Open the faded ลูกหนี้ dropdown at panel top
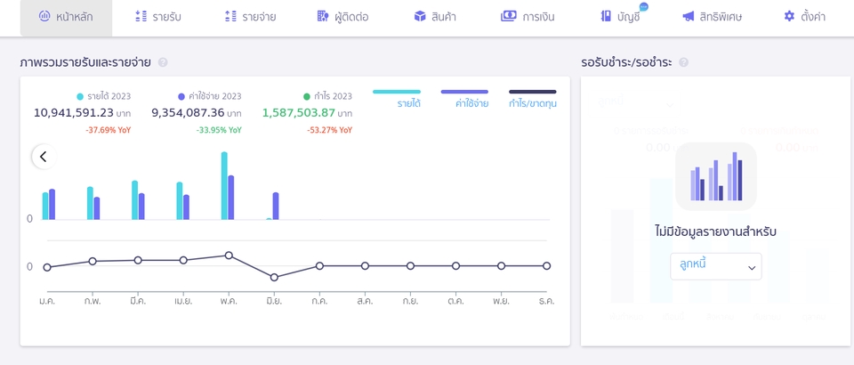Screen dimensions: 854x365 [636, 101]
